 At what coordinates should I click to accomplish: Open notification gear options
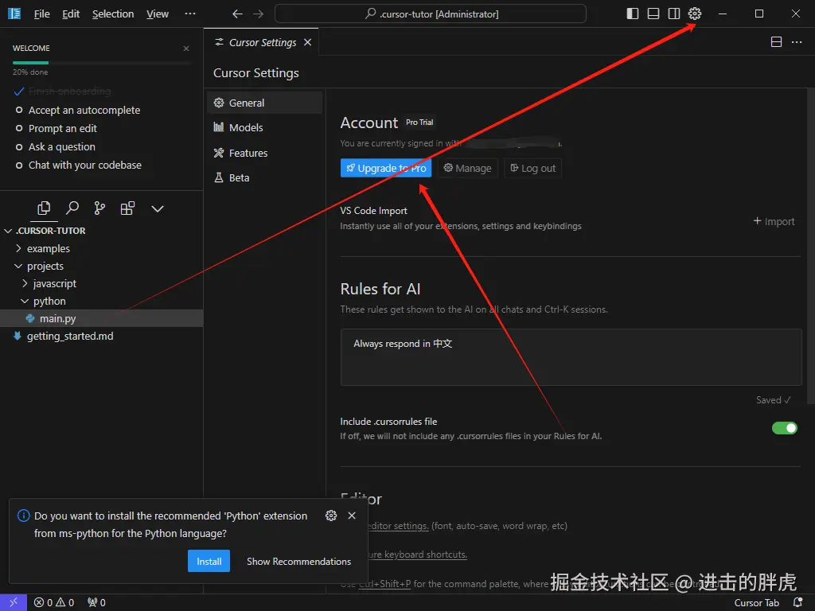331,516
